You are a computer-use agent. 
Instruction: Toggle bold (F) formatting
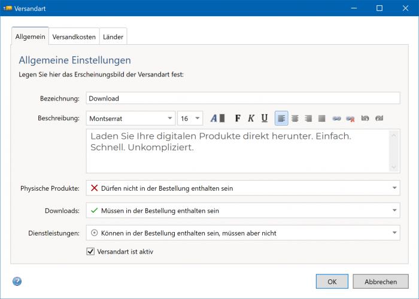[238, 118]
